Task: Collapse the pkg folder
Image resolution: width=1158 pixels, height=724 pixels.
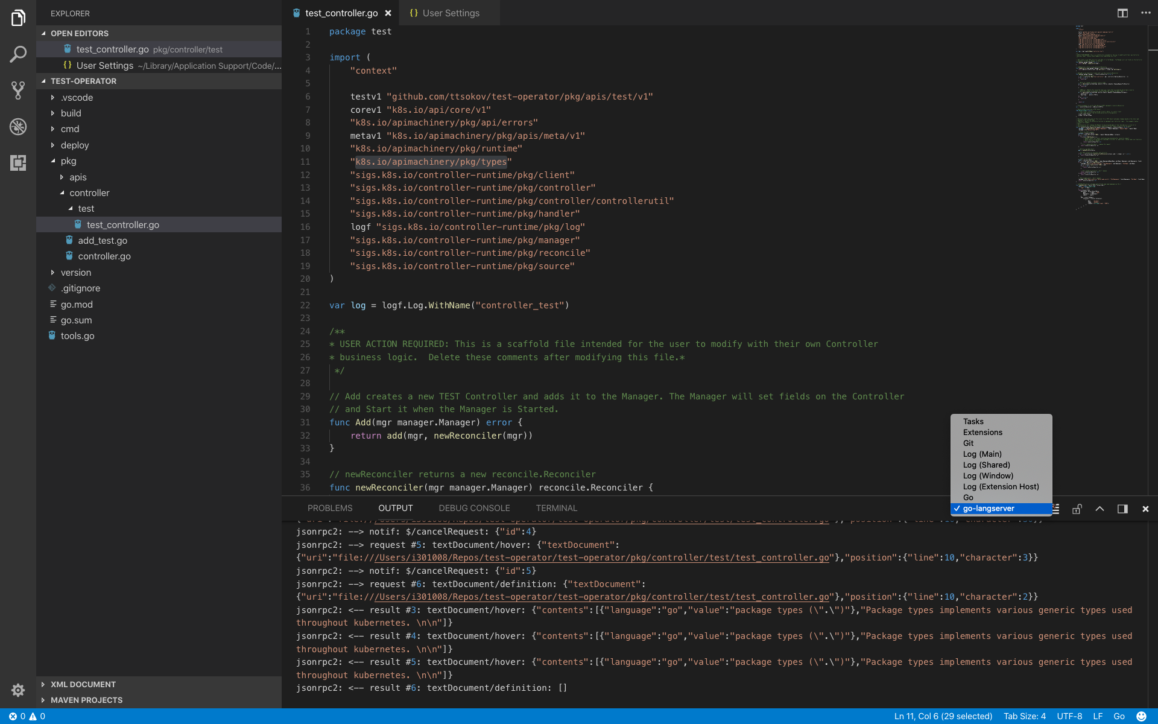Action: [x=68, y=161]
